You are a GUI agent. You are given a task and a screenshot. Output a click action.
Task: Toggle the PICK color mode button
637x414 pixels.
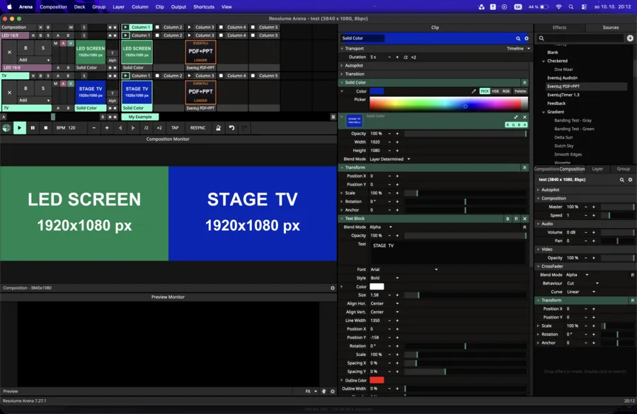click(485, 91)
